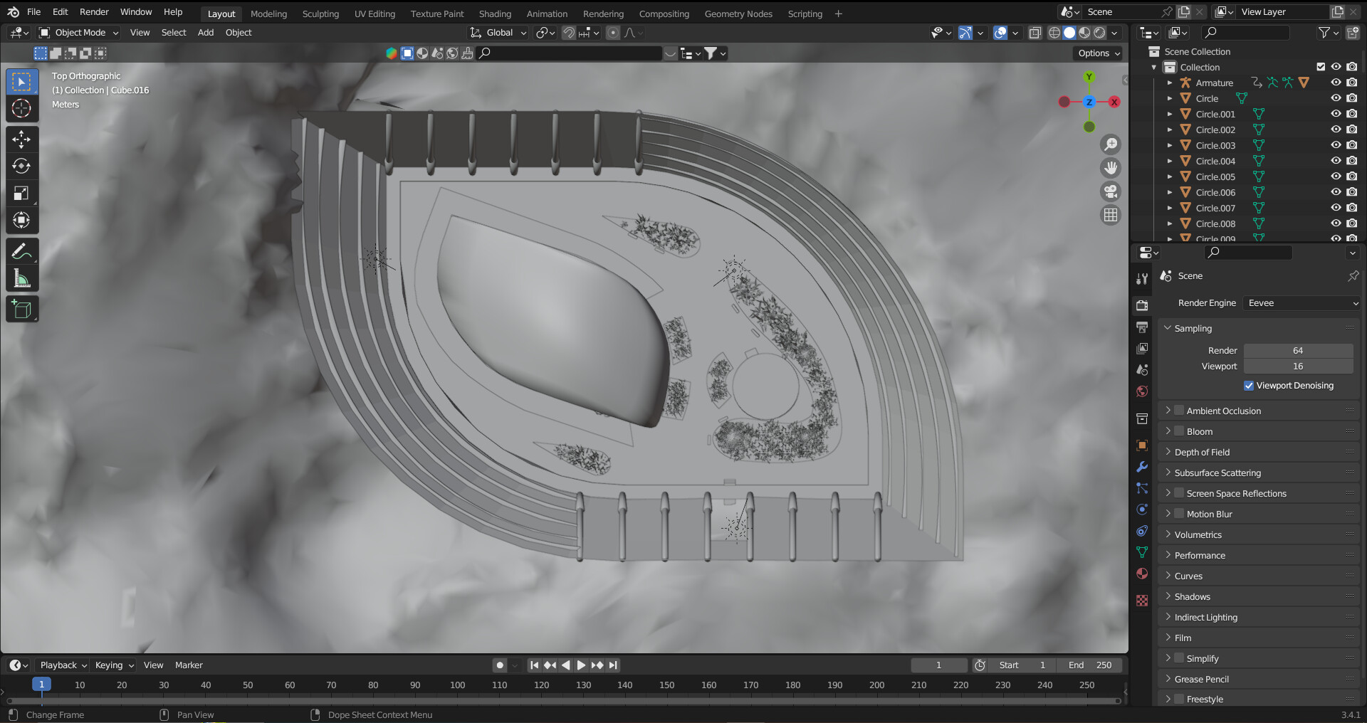Click the Render samples value field
Image resolution: width=1367 pixels, height=723 pixels.
[1297, 351]
